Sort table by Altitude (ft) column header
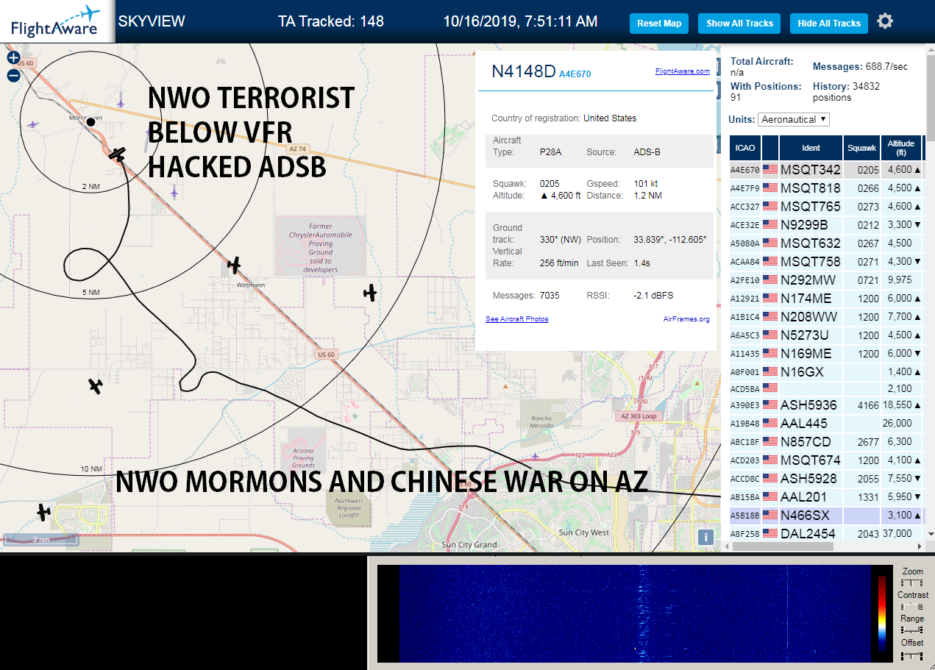The height and width of the screenshot is (670, 935). tap(900, 148)
